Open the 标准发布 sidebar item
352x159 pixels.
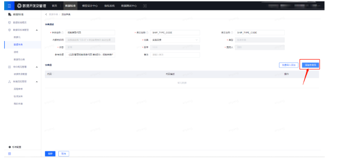click(x=18, y=97)
